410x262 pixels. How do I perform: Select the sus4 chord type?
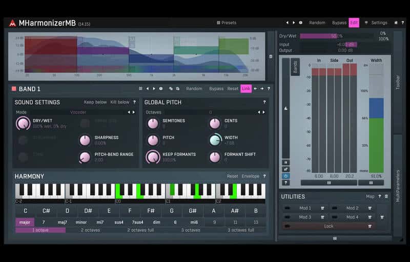[119, 222]
